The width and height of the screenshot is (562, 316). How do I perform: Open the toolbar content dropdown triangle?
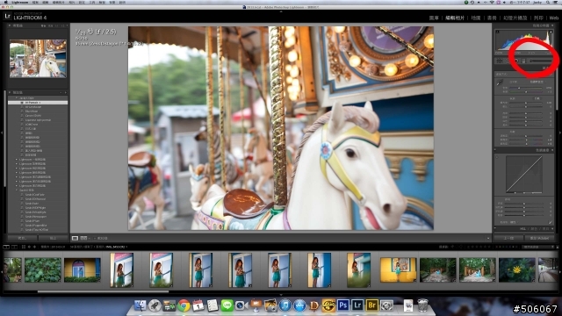pyautogui.click(x=488, y=238)
